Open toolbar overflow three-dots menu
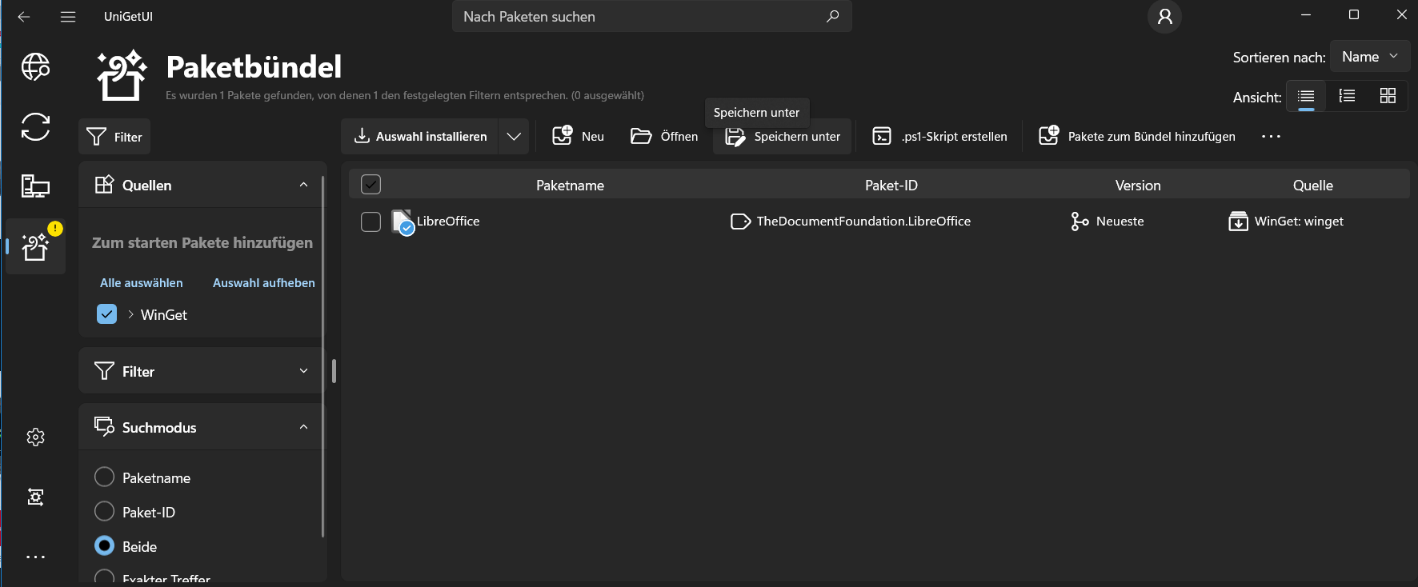 (x=1271, y=137)
